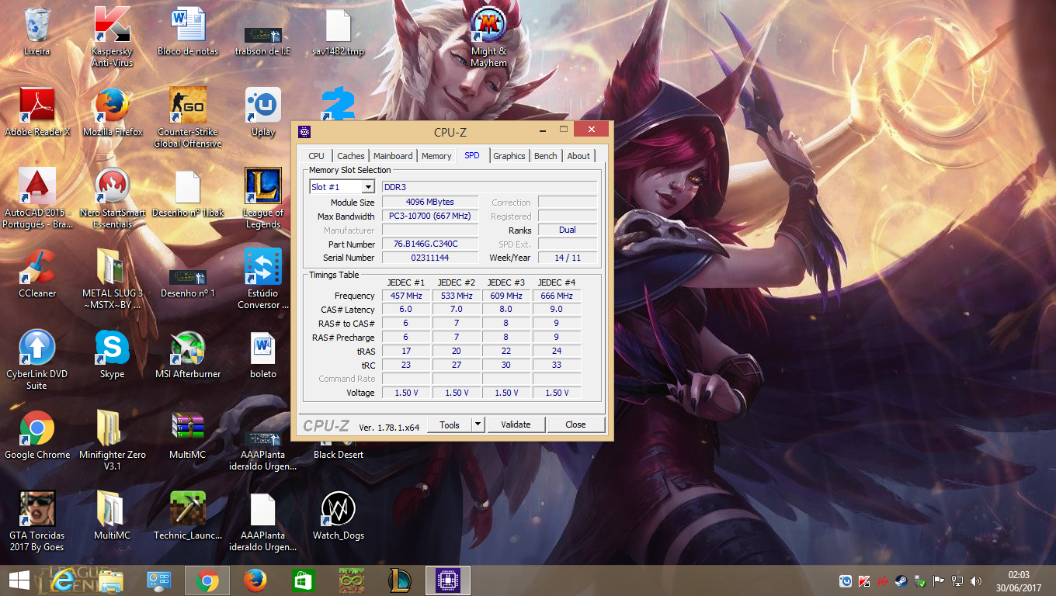1056x596 pixels.
Task: Select the Minifighter Zero V3.1 folder
Action: (x=112, y=440)
